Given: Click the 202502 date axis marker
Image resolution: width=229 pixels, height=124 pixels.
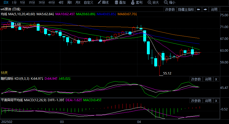Looking at the screenshot, I should coord(7,122).
